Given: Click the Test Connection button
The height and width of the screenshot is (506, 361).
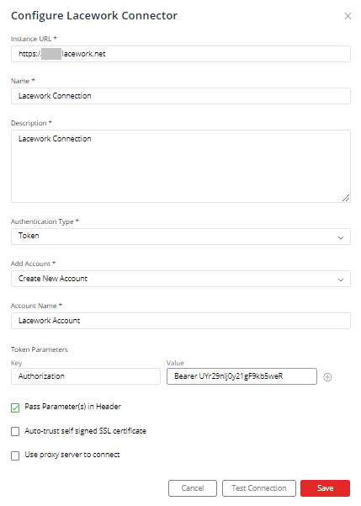Looking at the screenshot, I should (x=258, y=488).
